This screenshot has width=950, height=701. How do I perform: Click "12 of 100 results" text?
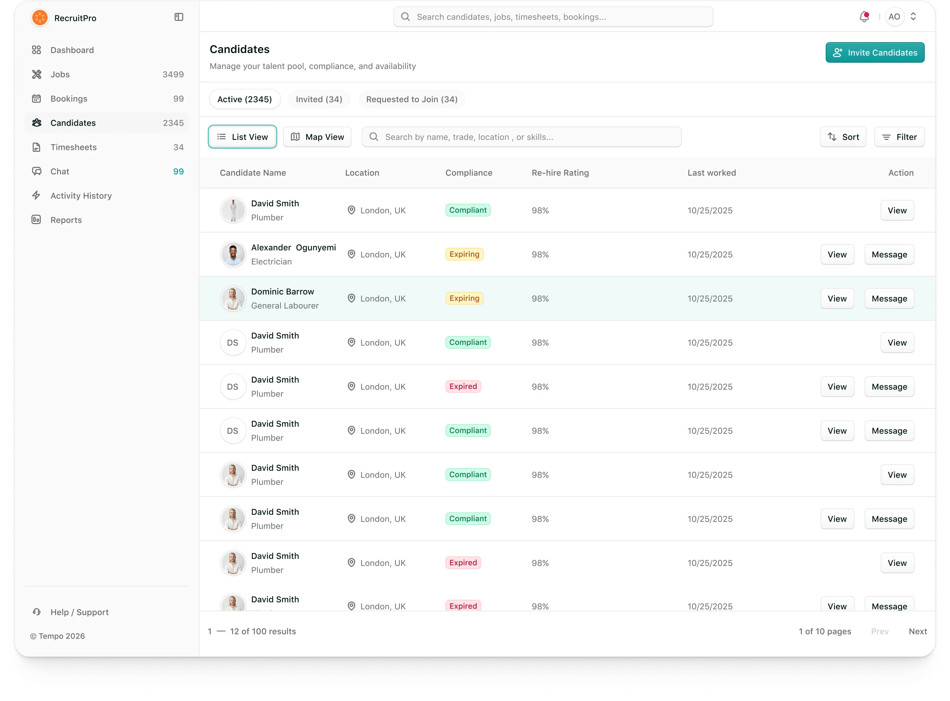263,631
